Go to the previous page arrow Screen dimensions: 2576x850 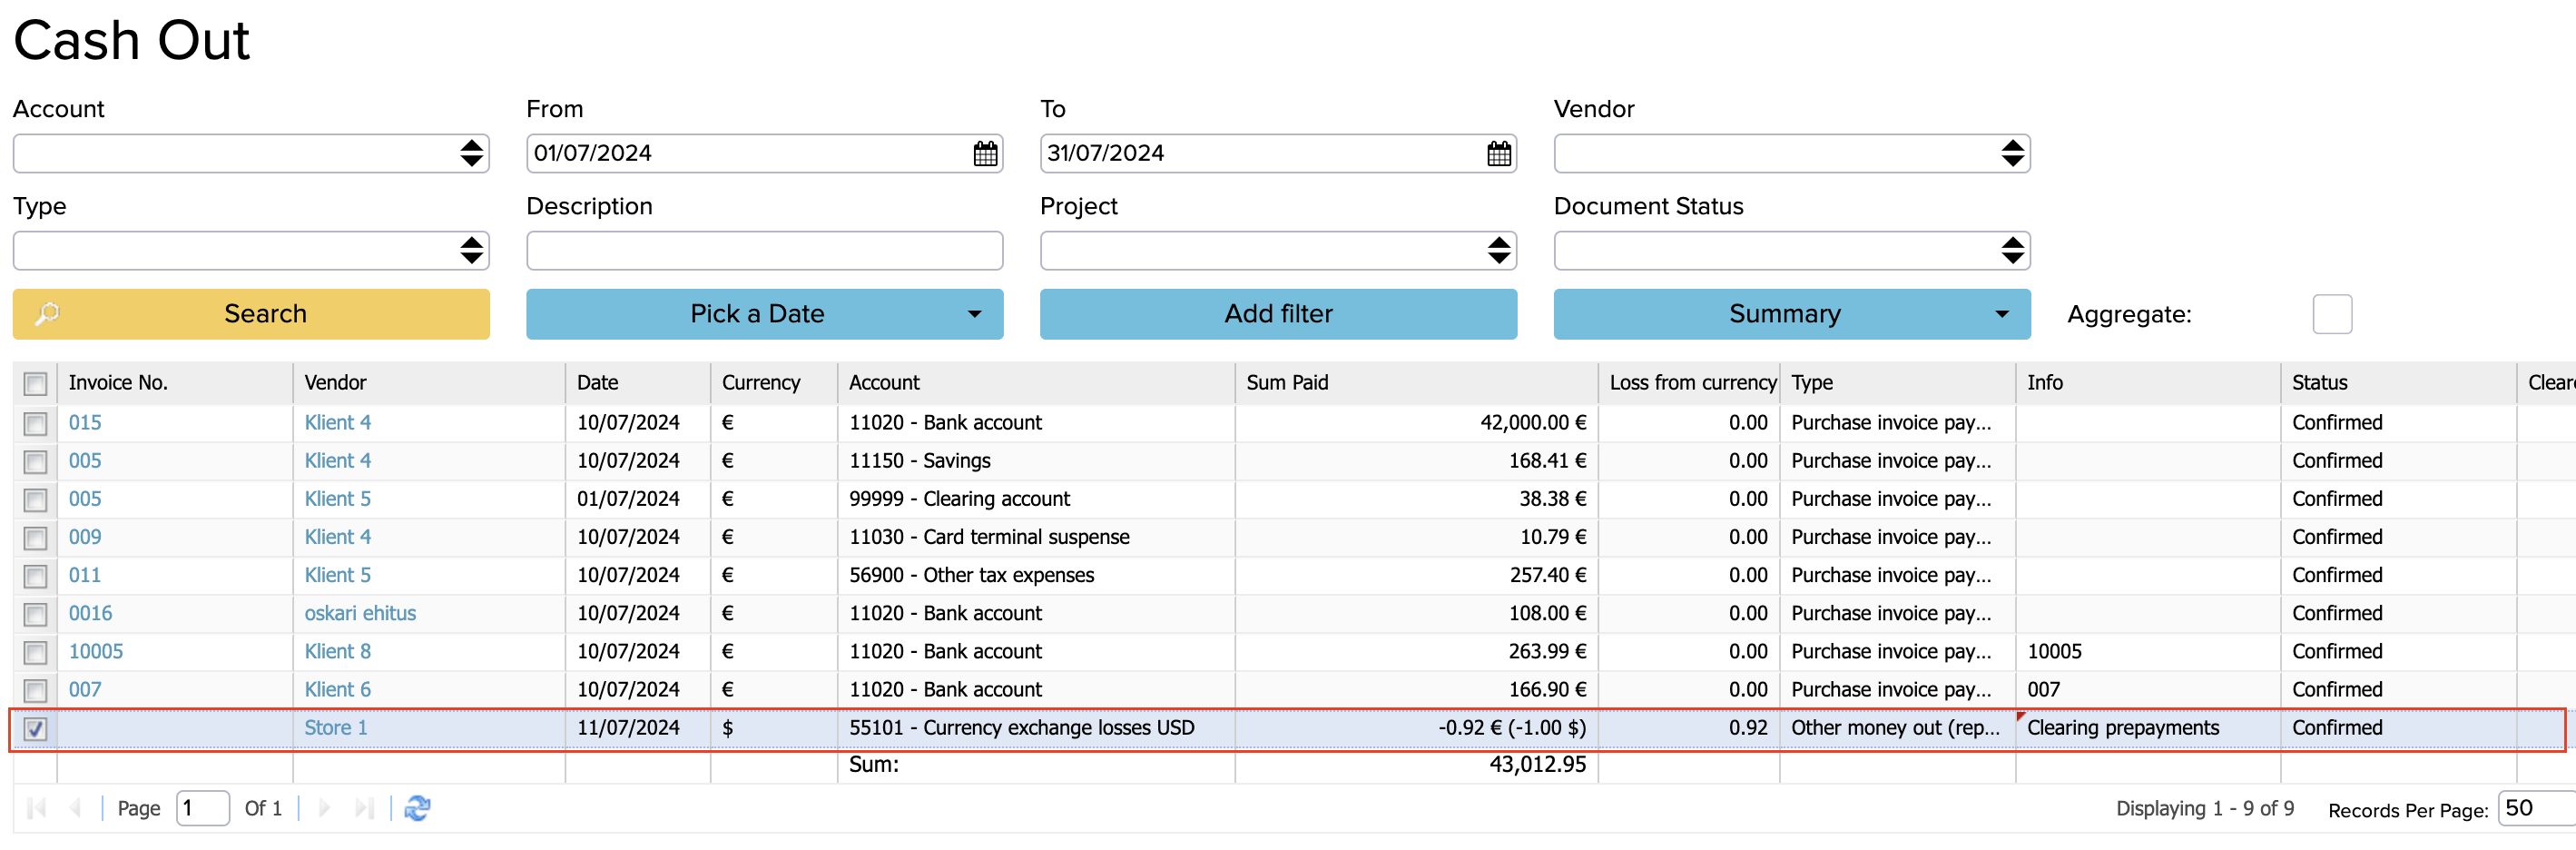[x=75, y=808]
